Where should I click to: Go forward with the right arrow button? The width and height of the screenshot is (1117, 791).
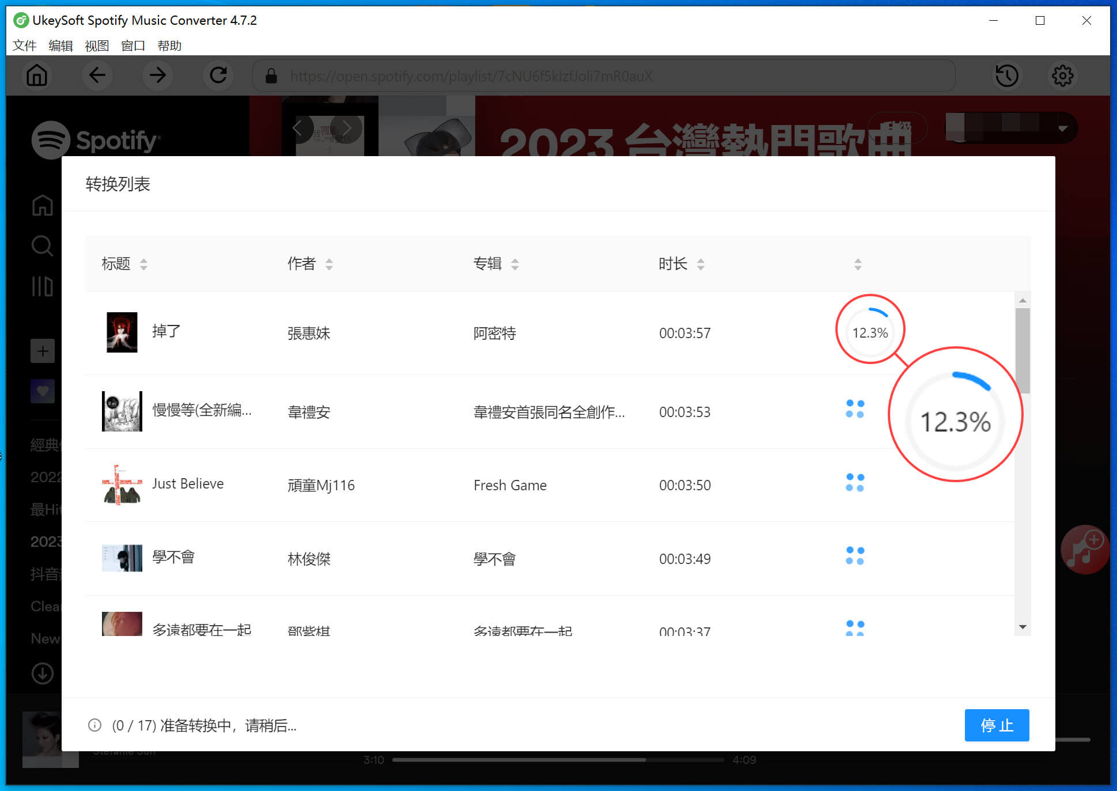[x=157, y=75]
